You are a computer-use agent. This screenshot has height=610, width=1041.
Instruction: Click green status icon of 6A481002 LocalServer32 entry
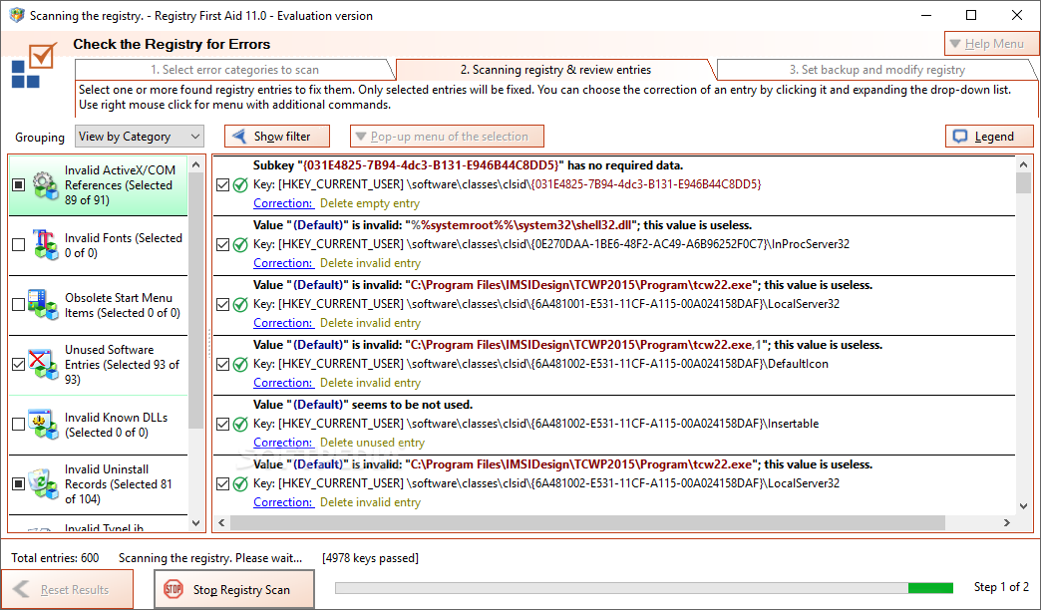tap(240, 483)
